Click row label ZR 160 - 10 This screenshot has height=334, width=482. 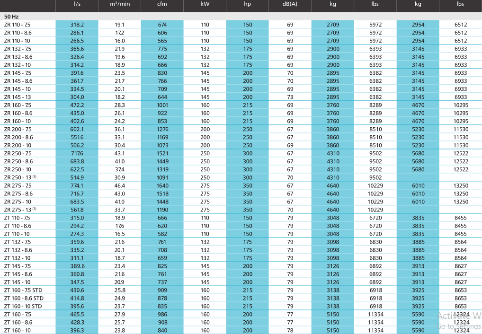point(18,121)
